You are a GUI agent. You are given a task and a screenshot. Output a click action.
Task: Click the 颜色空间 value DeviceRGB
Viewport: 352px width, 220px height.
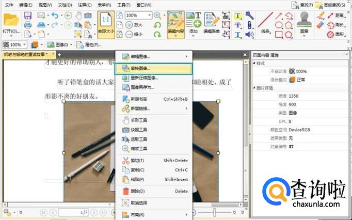(x=299, y=130)
